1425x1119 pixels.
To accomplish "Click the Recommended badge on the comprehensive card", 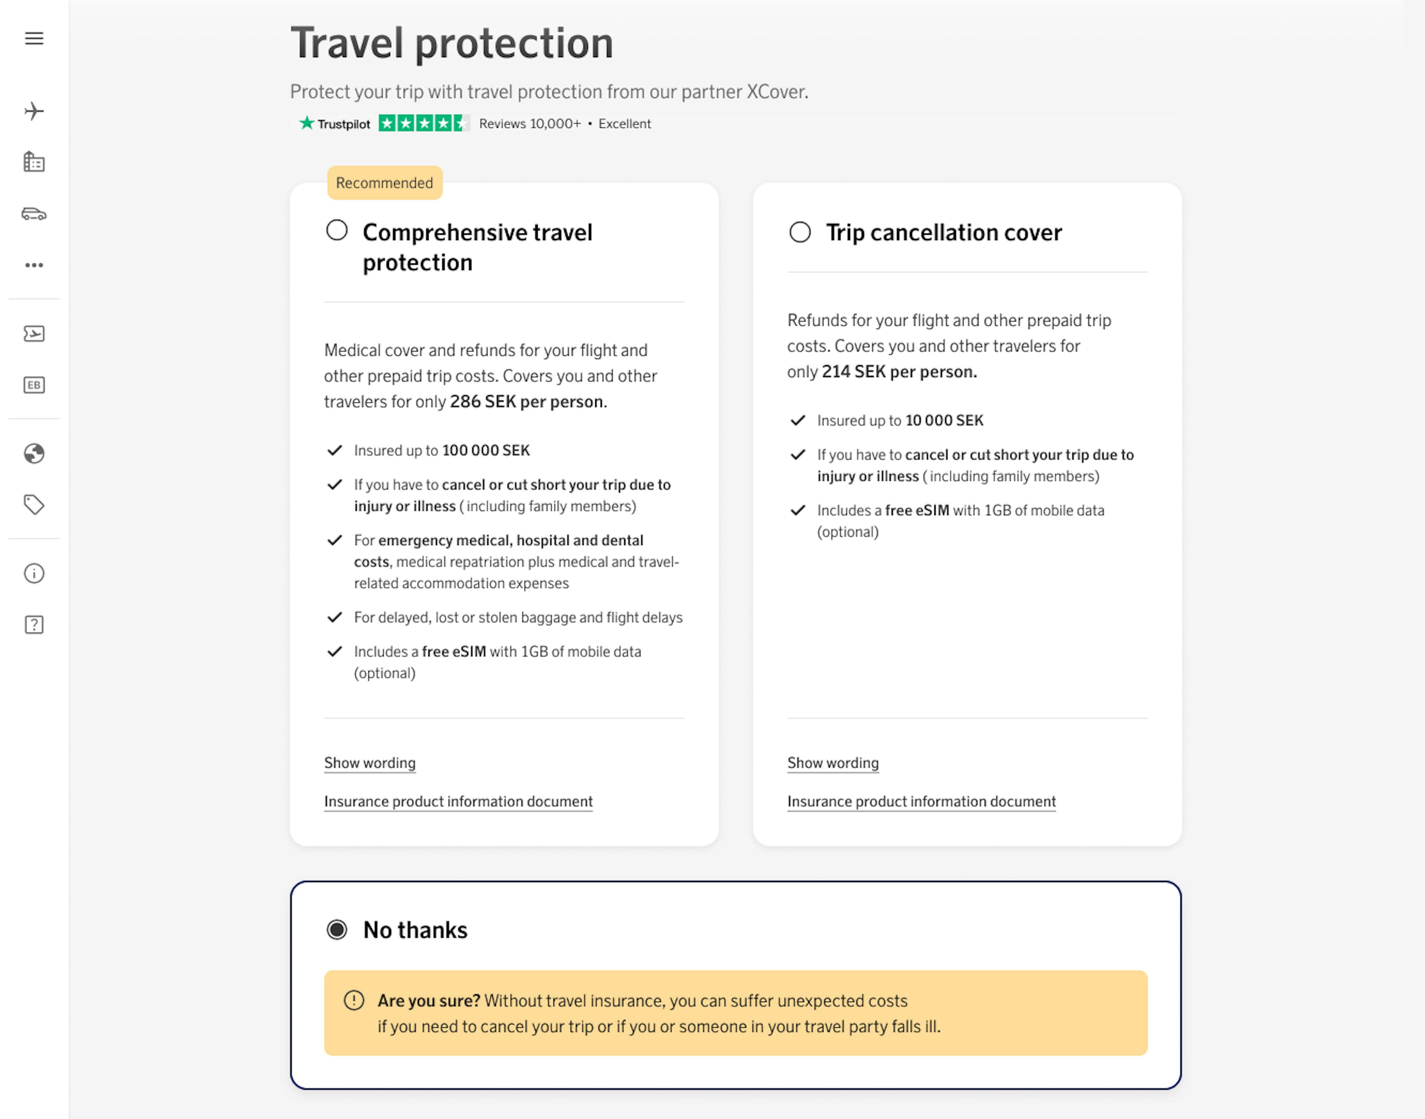I will coord(384,183).
